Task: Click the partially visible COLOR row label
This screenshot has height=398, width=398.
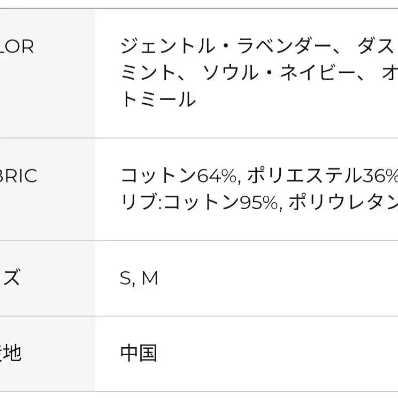Action: [17, 47]
